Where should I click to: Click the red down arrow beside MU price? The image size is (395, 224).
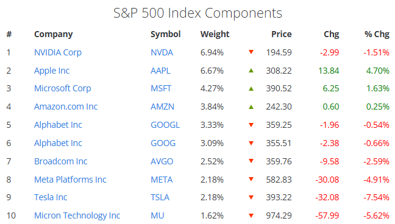click(x=251, y=215)
